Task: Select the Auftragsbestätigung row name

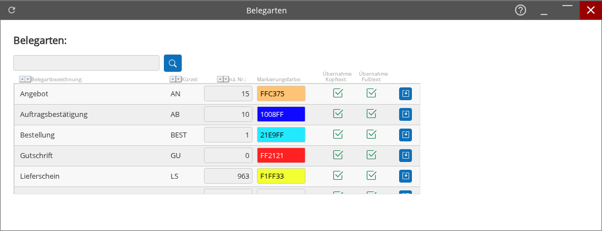Action: tap(54, 115)
